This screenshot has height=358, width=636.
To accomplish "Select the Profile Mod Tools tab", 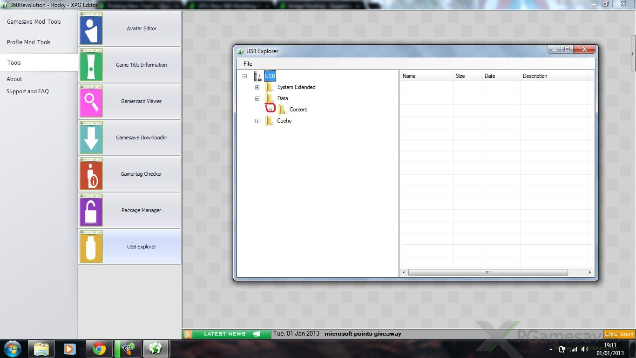I will 29,42.
